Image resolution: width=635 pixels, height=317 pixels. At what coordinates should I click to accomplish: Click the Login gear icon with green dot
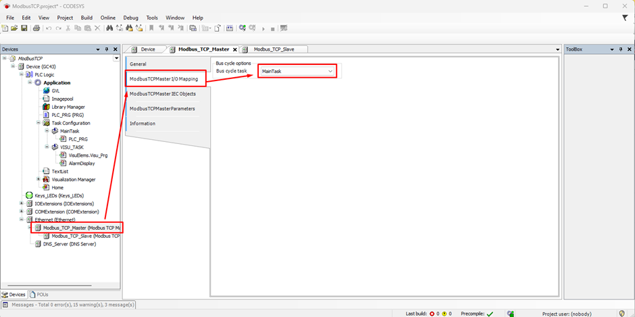[242, 28]
